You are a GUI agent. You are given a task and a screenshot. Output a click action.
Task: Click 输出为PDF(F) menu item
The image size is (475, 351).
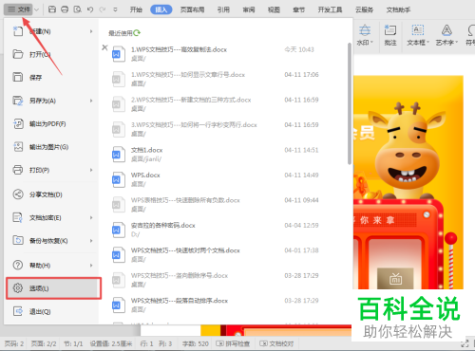pos(52,123)
